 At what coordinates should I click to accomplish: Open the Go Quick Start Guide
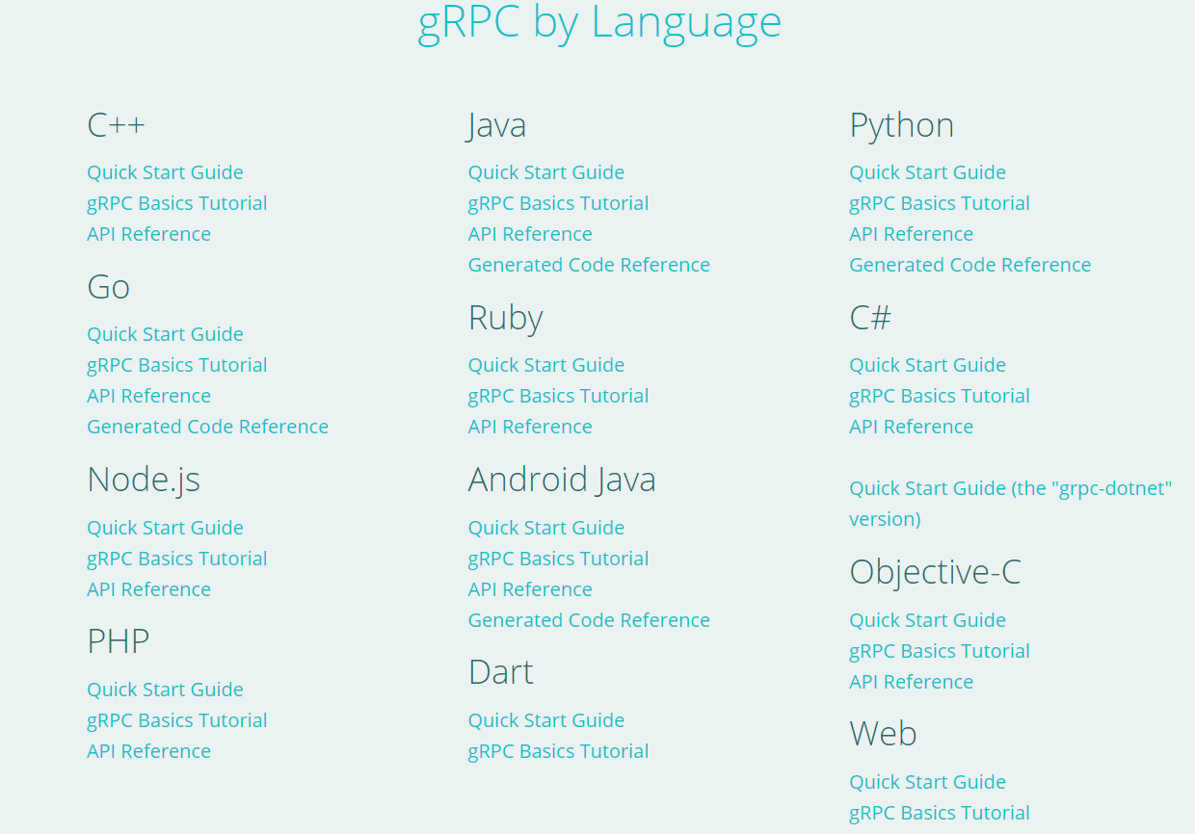pos(165,334)
